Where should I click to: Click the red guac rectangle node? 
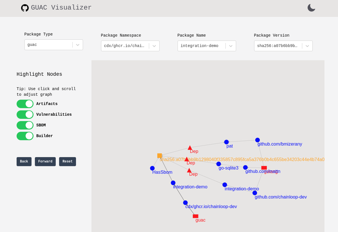(x=195, y=216)
